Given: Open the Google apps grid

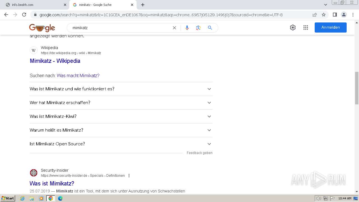Looking at the screenshot, I should click(306, 27).
